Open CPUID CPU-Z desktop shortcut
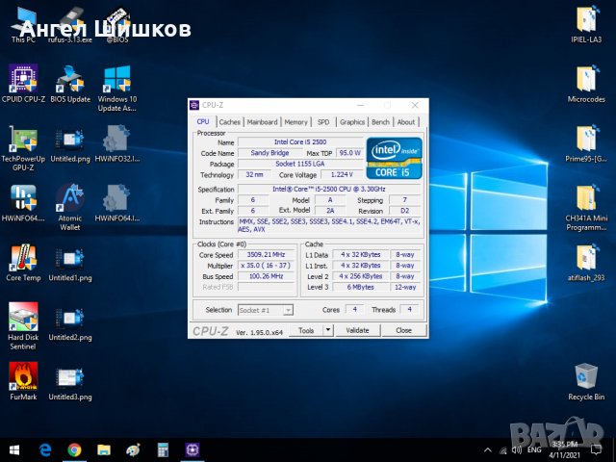Viewport: 616px width, 462px height. [x=23, y=84]
